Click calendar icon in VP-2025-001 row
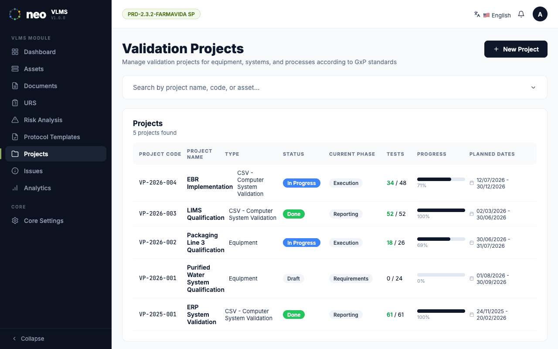Screen dimensions: 558x349 point(472,315)
